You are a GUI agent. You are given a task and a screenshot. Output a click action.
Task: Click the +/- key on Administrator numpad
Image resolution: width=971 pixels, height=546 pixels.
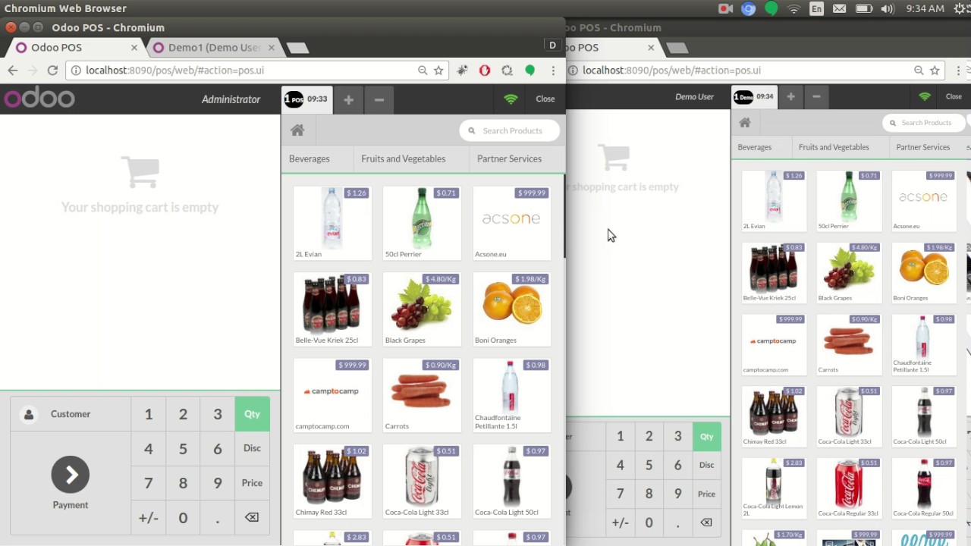coord(149,517)
